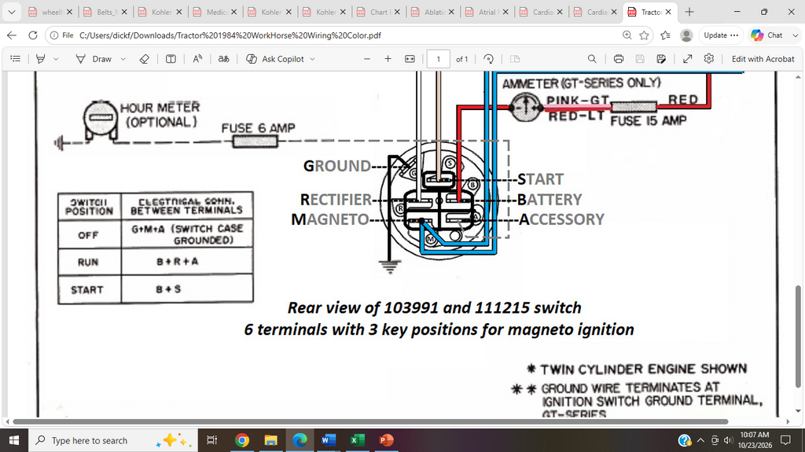Open Task View on the taskbar
805x452 pixels.
[211, 440]
